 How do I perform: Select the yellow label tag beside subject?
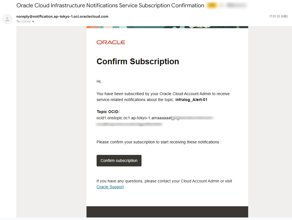(212, 5)
